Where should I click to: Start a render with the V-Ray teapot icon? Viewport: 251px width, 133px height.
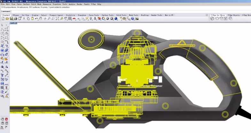click(x=216, y=19)
